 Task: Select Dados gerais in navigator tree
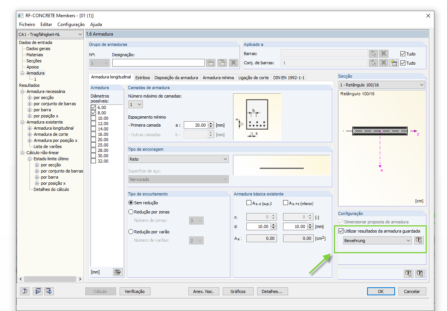[38, 49]
